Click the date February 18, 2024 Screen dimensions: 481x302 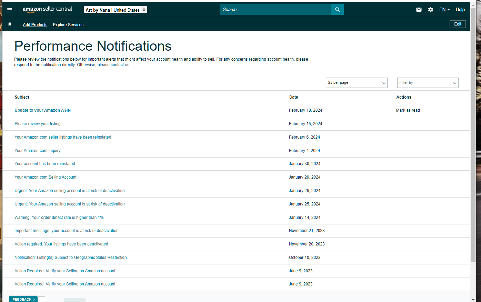point(305,110)
